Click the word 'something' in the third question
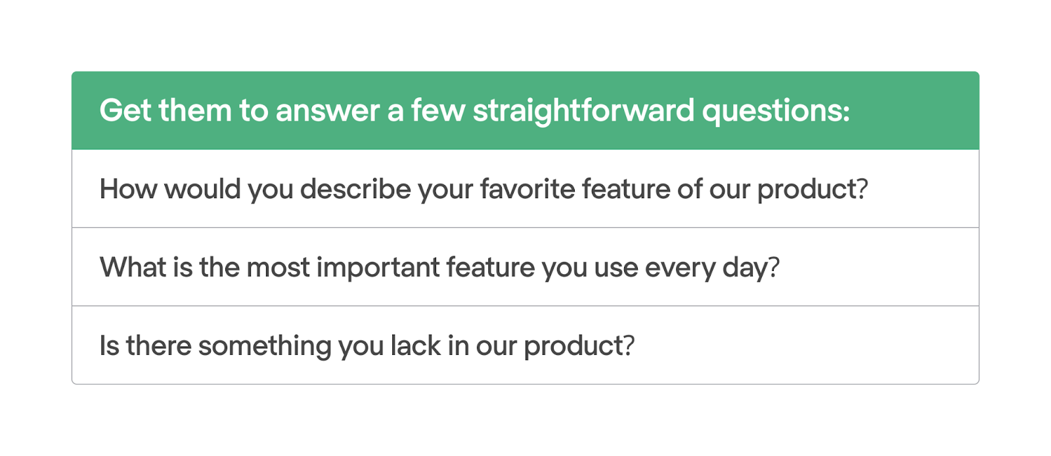Screen dimensions: 1051x456 (x=265, y=346)
